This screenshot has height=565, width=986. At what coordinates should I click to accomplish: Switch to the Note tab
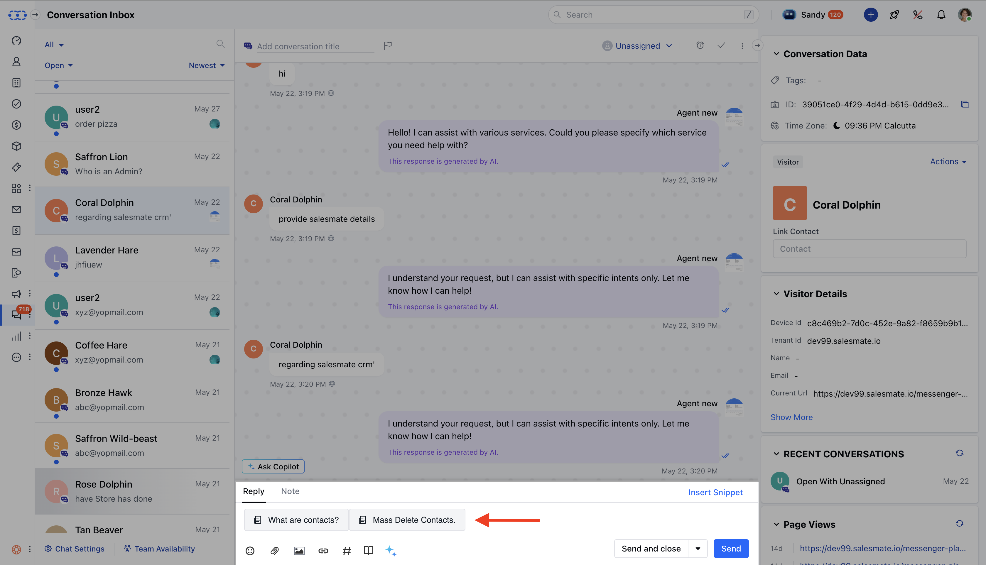290,491
